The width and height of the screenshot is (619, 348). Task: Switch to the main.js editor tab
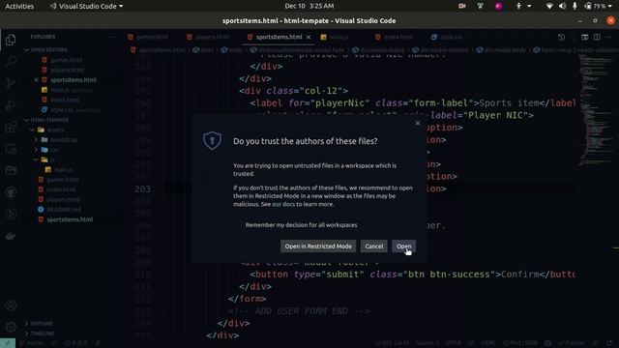coord(335,37)
